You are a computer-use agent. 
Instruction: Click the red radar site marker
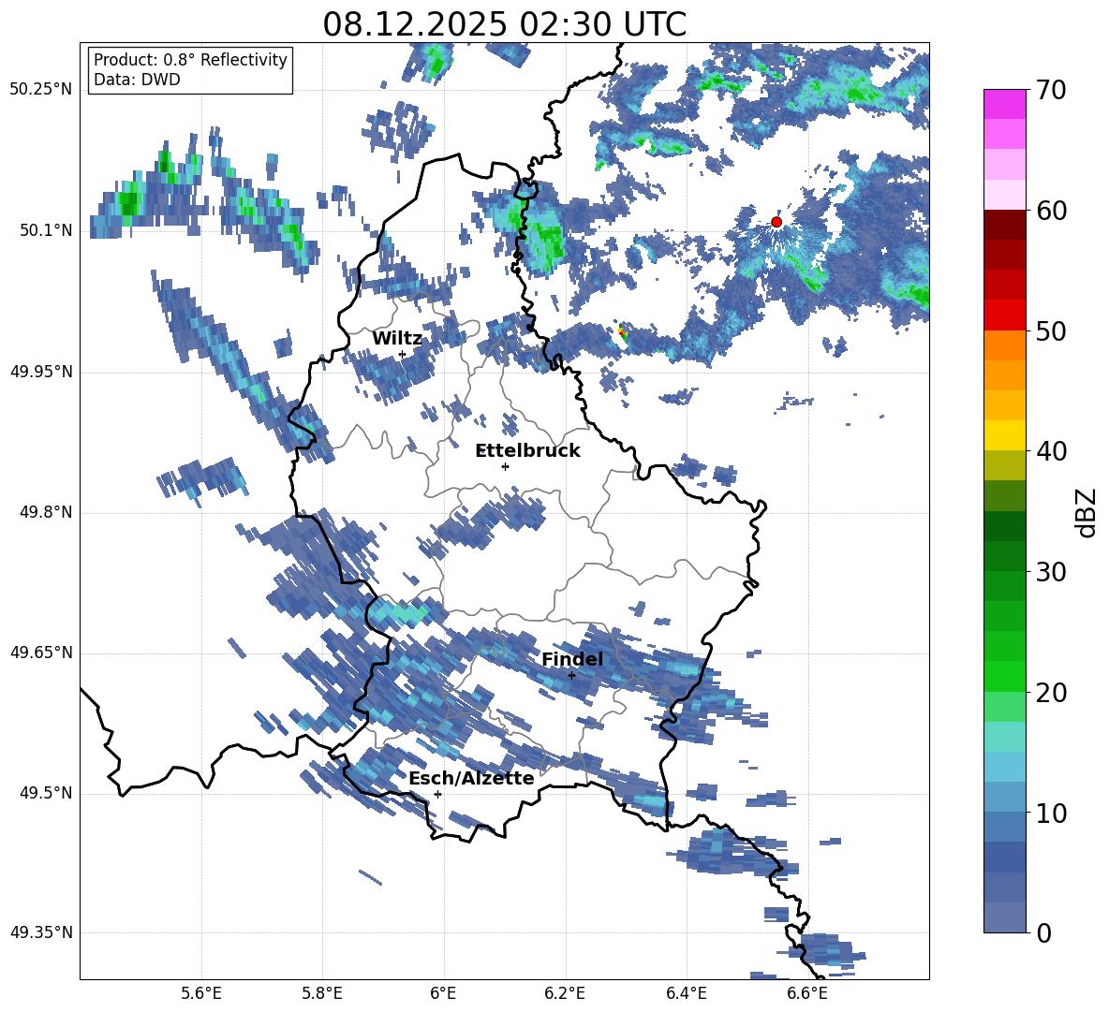(x=776, y=222)
